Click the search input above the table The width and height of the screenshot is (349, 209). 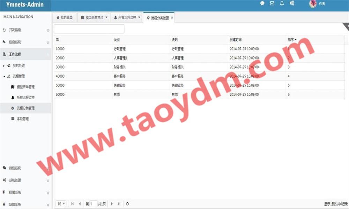89,29
